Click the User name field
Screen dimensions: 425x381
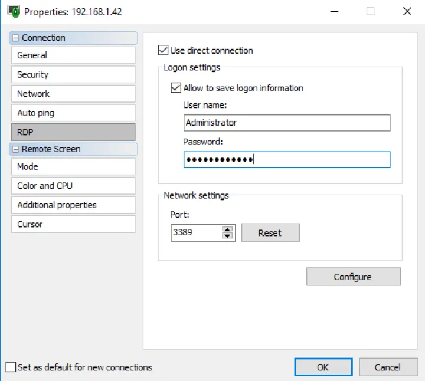click(286, 123)
